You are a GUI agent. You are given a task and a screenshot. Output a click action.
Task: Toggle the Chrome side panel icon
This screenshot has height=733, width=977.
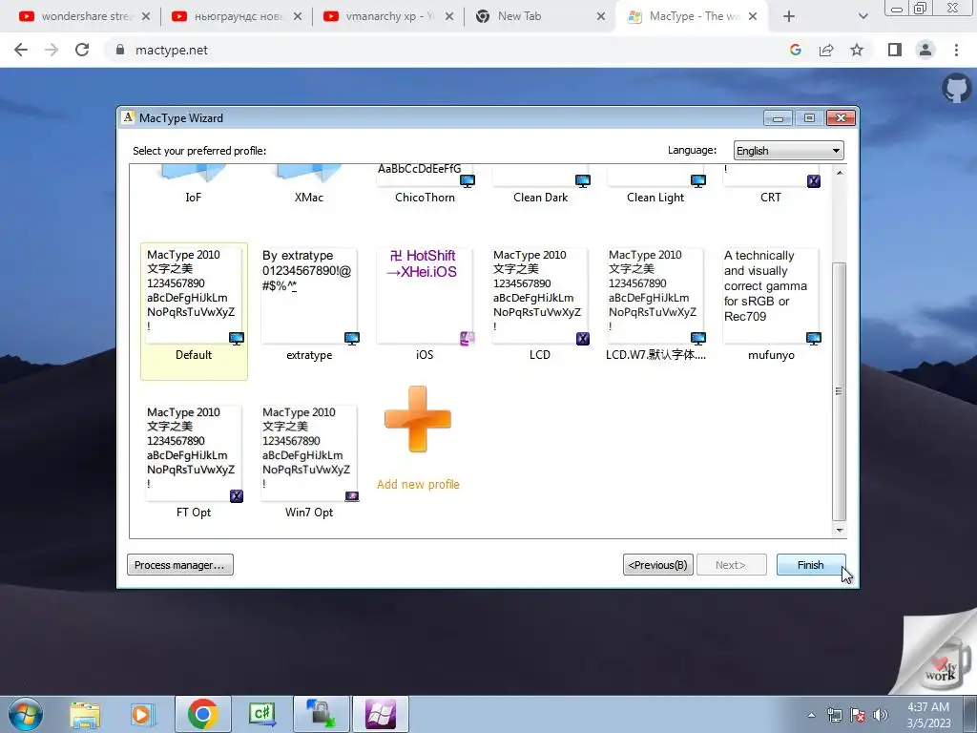click(x=895, y=50)
